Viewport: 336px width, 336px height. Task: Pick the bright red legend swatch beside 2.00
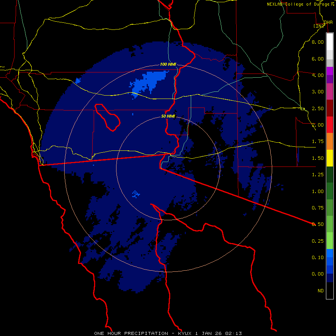(330, 125)
